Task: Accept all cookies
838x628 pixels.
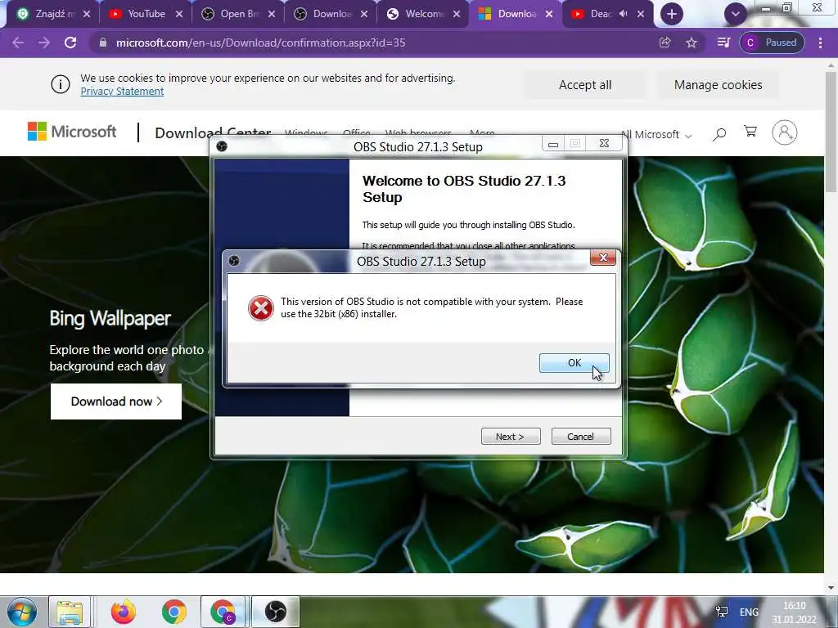Action: (x=584, y=85)
